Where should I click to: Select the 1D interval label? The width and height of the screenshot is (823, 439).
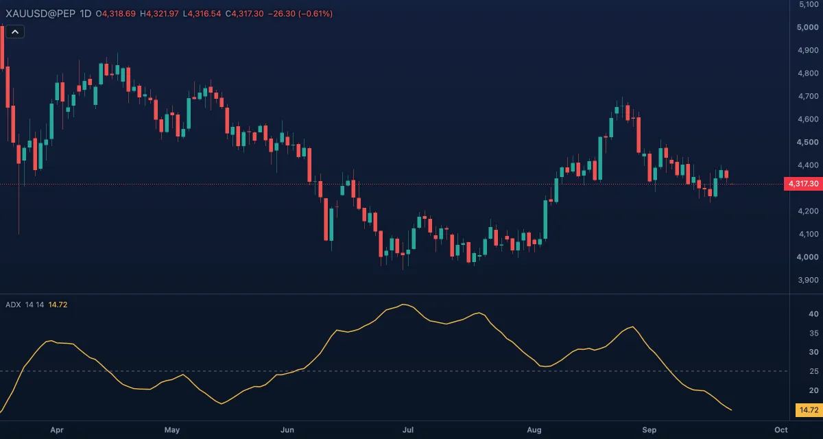pos(86,14)
